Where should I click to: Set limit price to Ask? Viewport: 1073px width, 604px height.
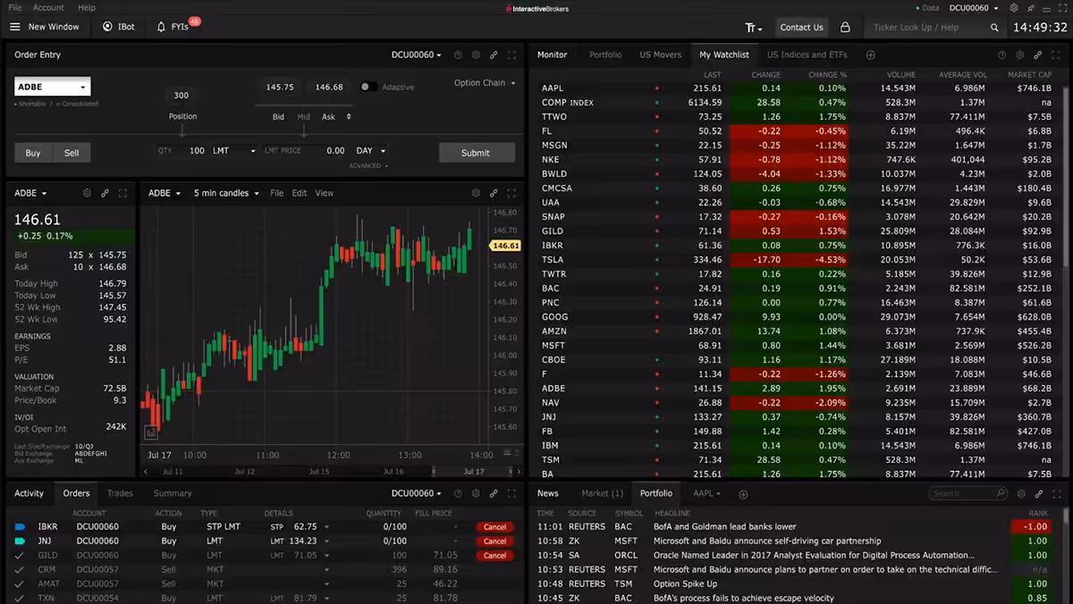328,117
